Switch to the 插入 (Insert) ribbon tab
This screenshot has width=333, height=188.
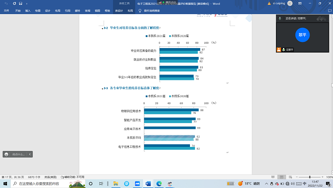click(x=28, y=10)
